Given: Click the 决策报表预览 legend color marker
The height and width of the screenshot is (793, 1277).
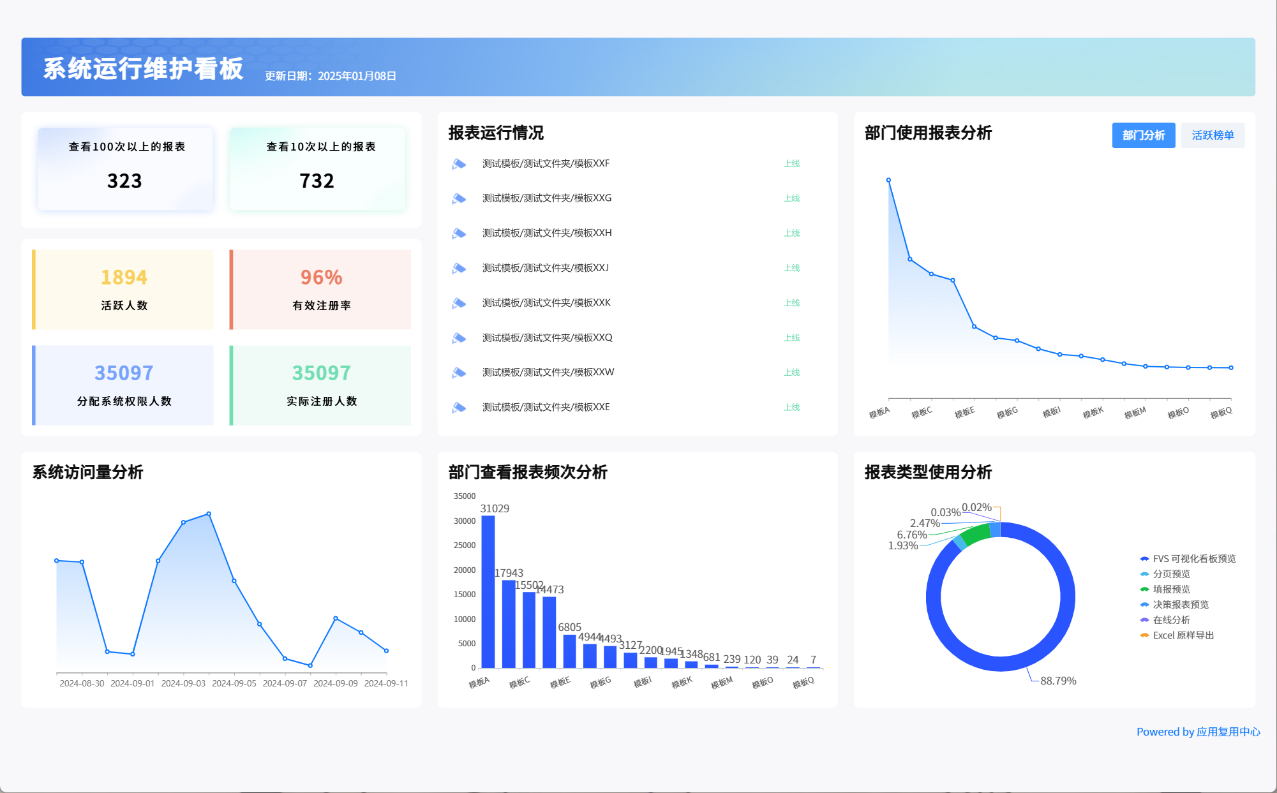Looking at the screenshot, I should [1144, 605].
